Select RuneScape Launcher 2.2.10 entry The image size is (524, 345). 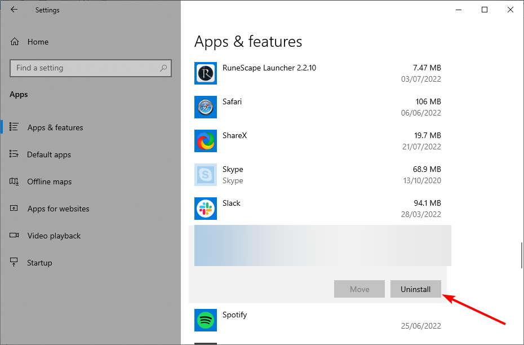tap(269, 68)
